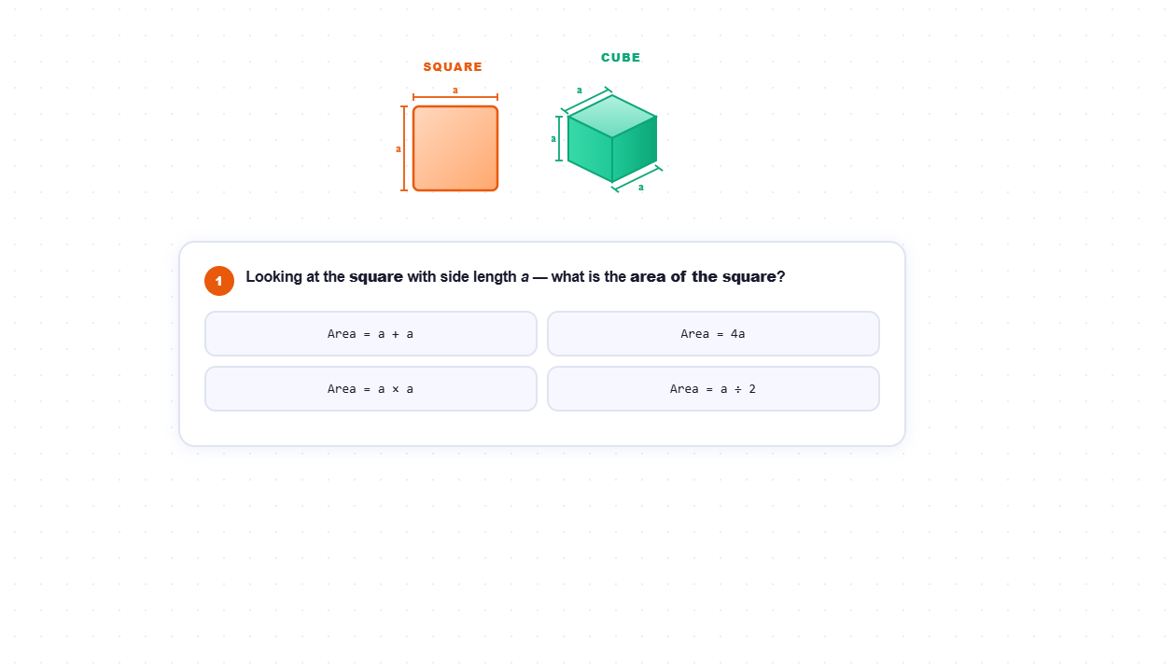Click the "a" label above the square

pyautogui.click(x=455, y=90)
